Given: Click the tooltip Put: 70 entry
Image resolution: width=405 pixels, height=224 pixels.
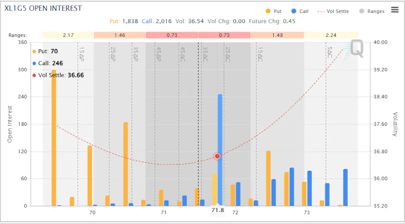Looking at the screenshot, I should coord(45,51).
